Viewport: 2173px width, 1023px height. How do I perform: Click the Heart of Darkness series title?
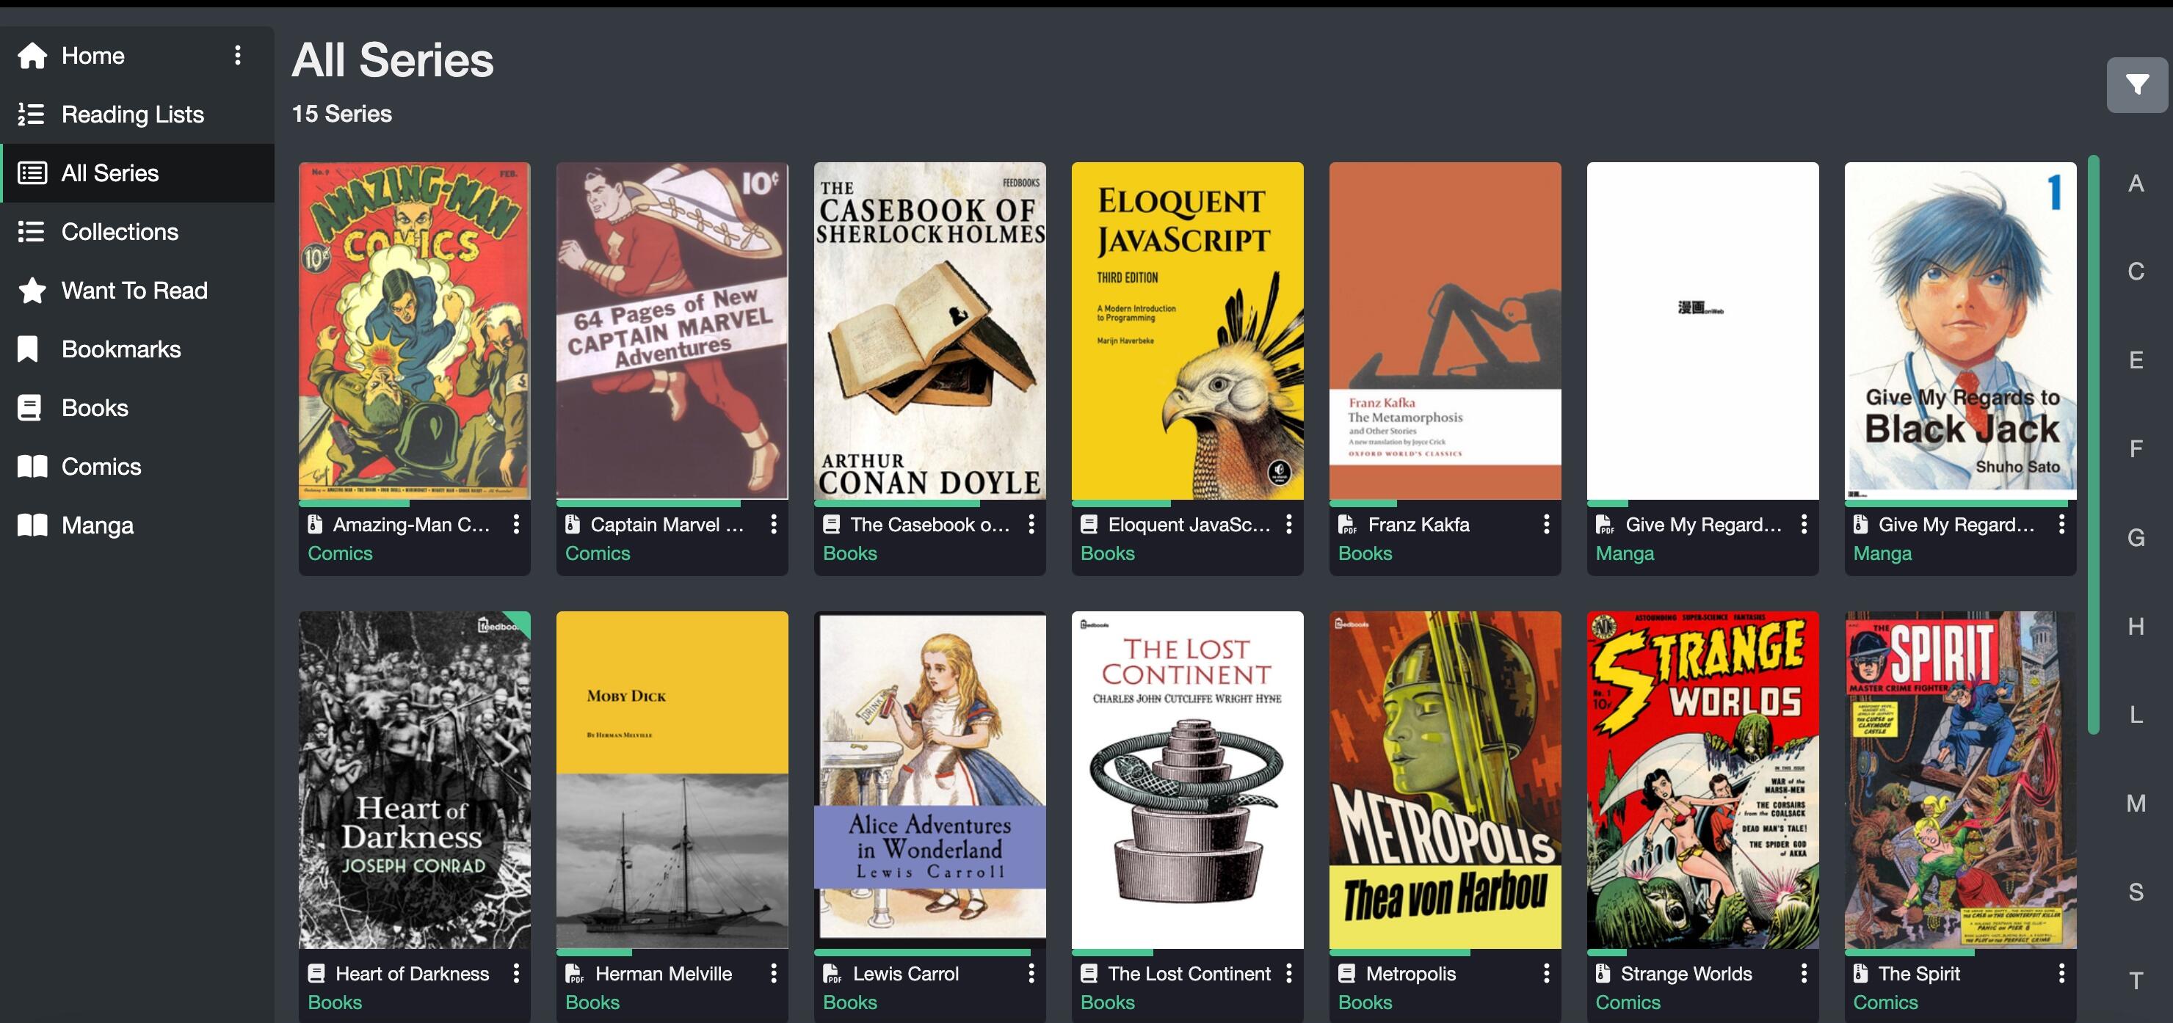(413, 973)
